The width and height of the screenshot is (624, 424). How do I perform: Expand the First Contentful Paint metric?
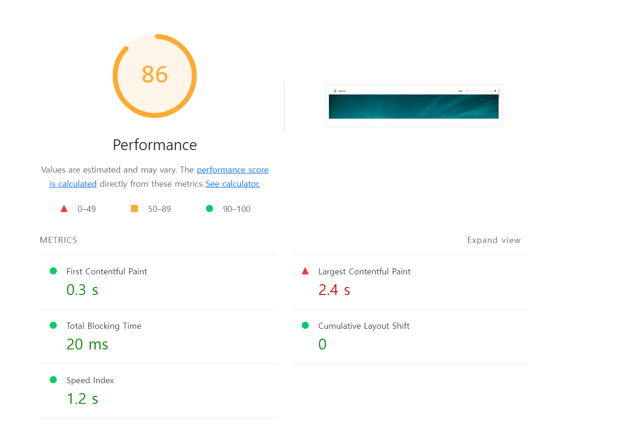coord(159,282)
